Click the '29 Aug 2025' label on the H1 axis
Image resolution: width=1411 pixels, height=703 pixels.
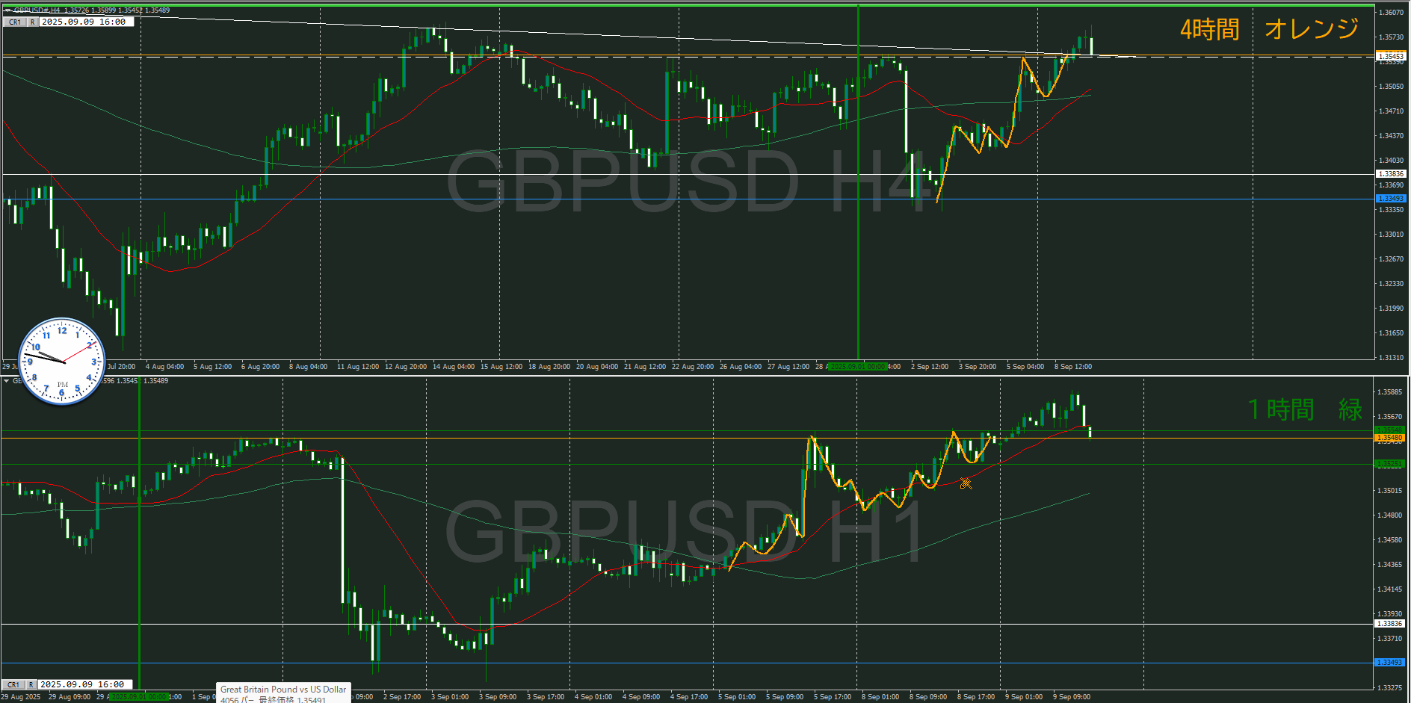21,697
